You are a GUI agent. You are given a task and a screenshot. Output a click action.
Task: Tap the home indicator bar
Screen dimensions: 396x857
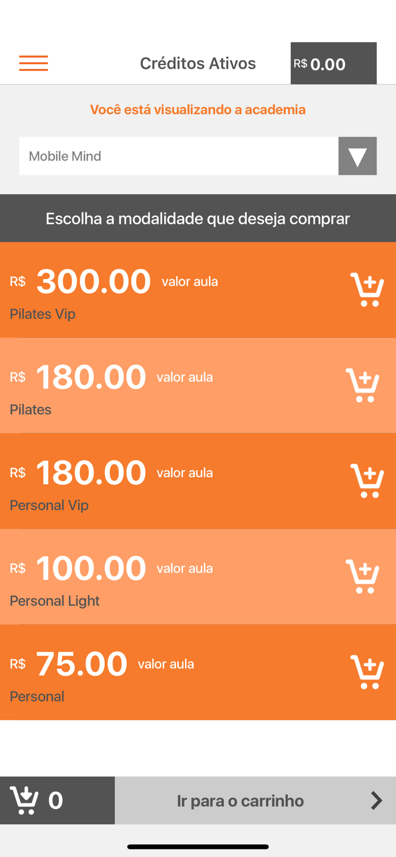[x=198, y=847]
